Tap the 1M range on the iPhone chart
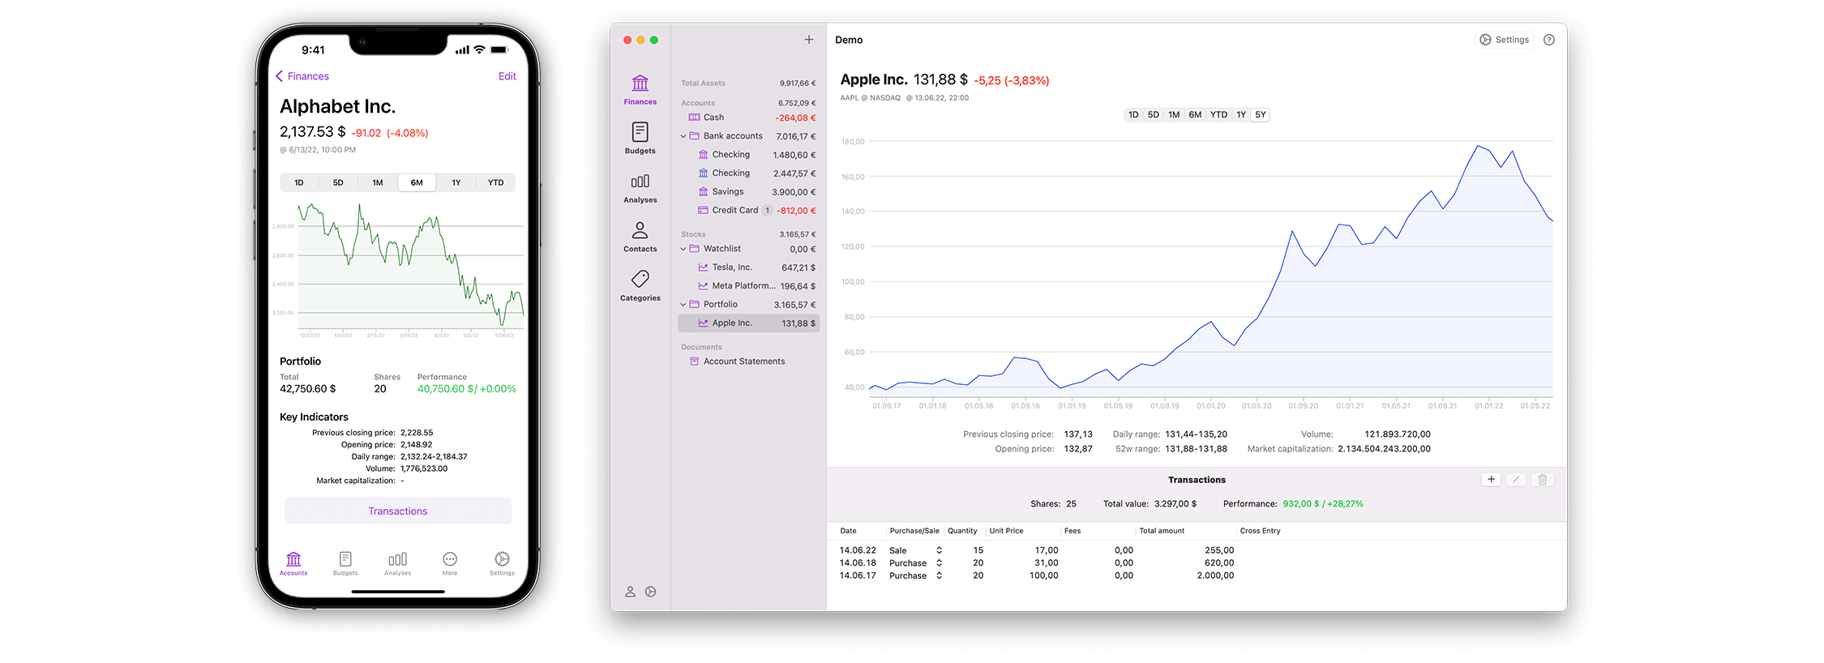The width and height of the screenshot is (1824, 663). click(378, 183)
